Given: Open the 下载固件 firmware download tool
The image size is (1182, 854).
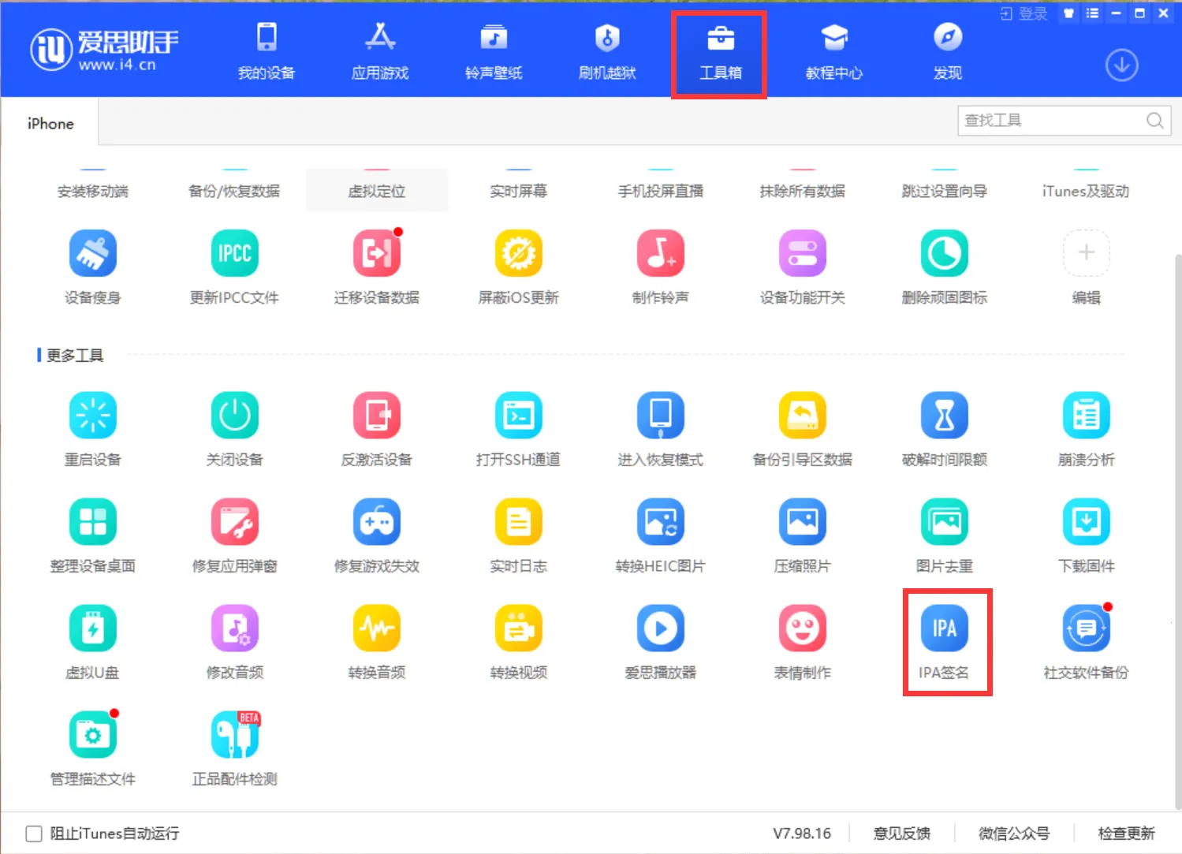Looking at the screenshot, I should [x=1086, y=535].
